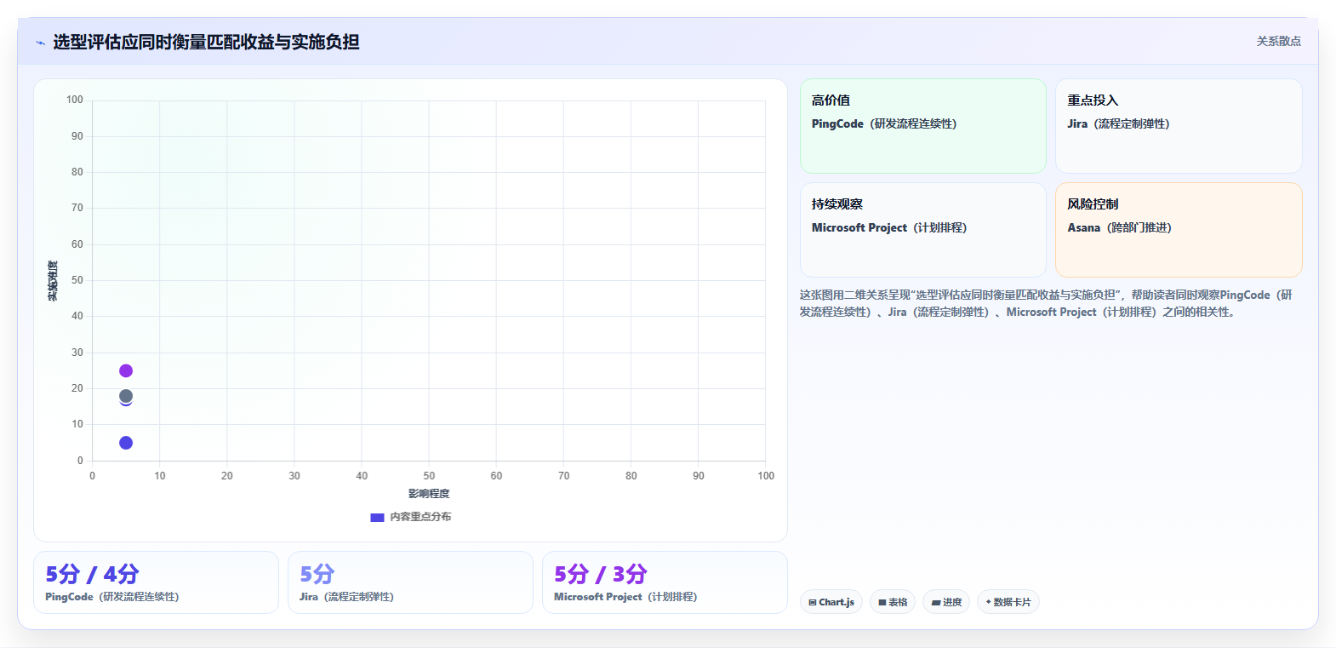Click the purple scatter point near 25

pos(126,370)
